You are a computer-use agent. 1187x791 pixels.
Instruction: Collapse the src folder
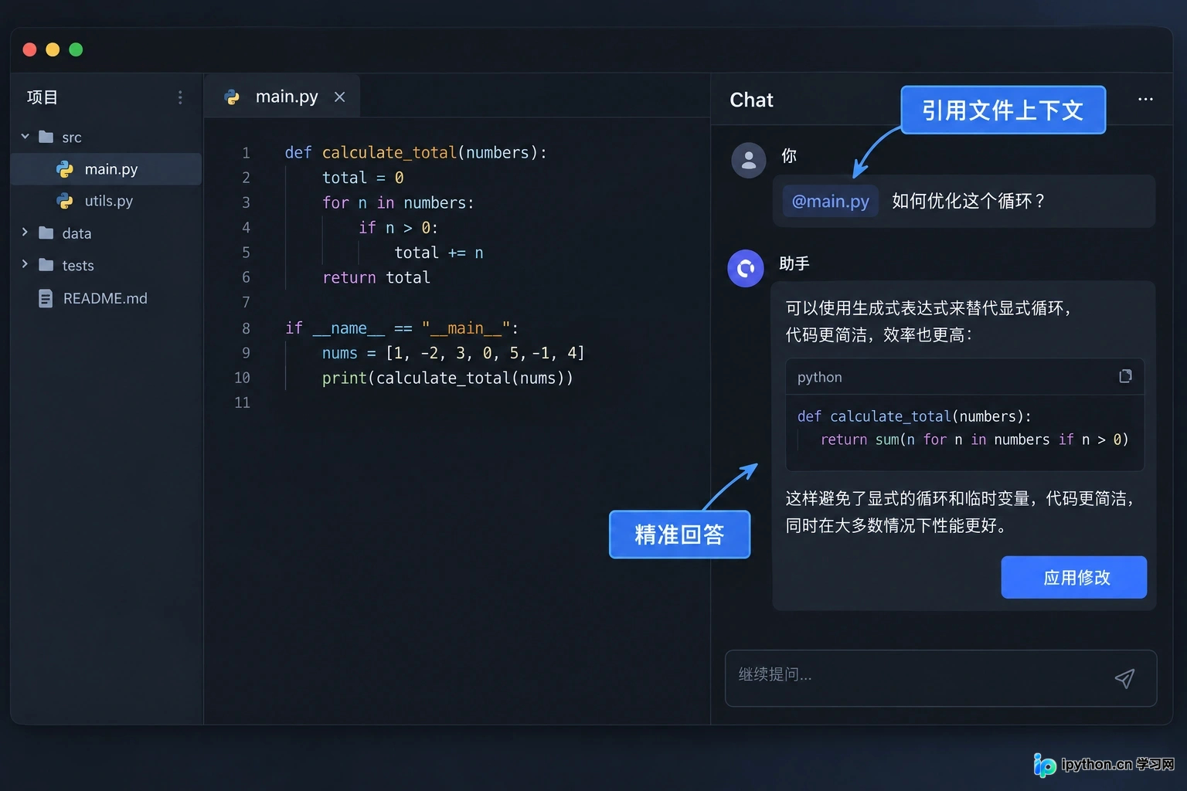[x=25, y=137]
